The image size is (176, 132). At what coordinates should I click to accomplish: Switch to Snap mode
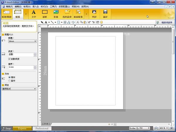click(7, 128)
